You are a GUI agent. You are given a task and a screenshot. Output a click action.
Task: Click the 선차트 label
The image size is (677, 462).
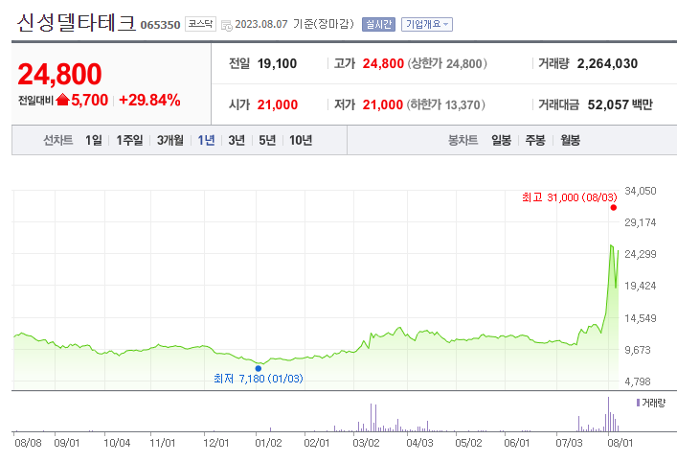(x=57, y=140)
